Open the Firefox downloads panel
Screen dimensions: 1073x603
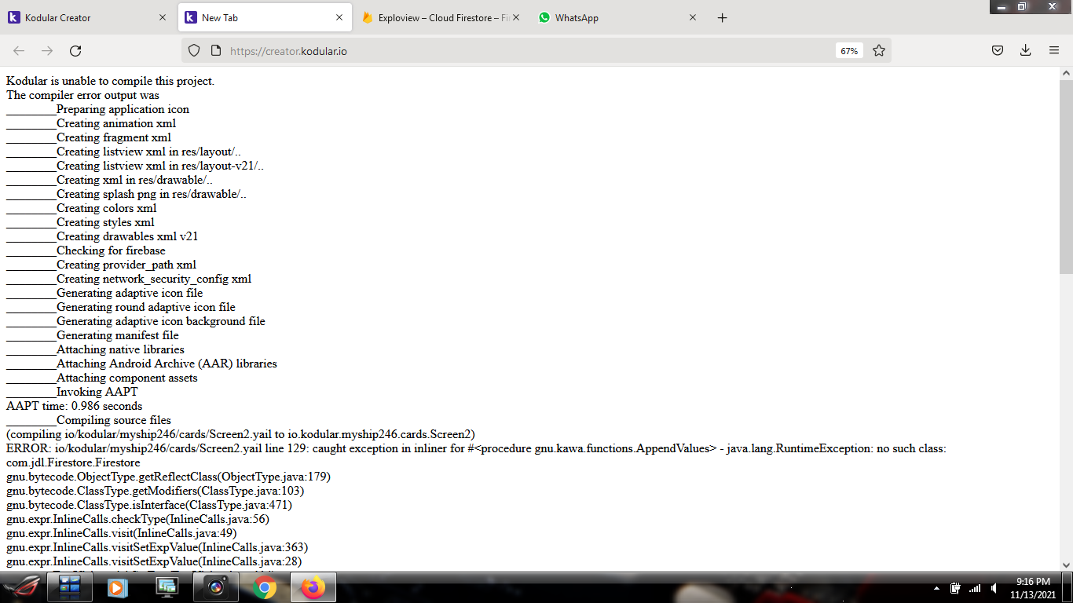tap(1026, 50)
